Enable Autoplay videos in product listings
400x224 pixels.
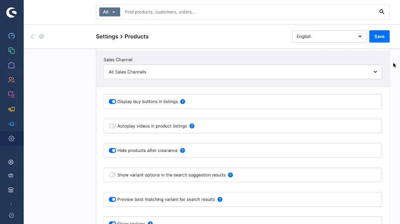pos(112,126)
